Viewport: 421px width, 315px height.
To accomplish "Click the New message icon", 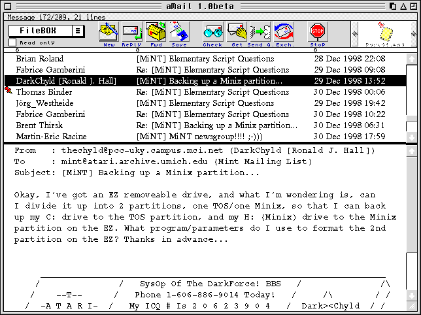I will [108, 33].
